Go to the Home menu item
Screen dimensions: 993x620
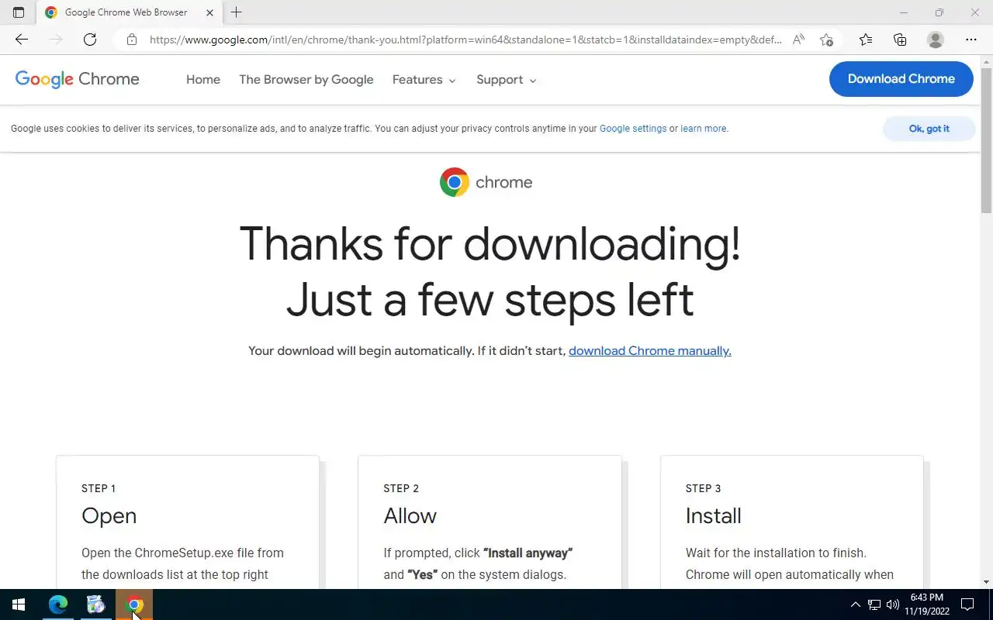click(x=203, y=80)
